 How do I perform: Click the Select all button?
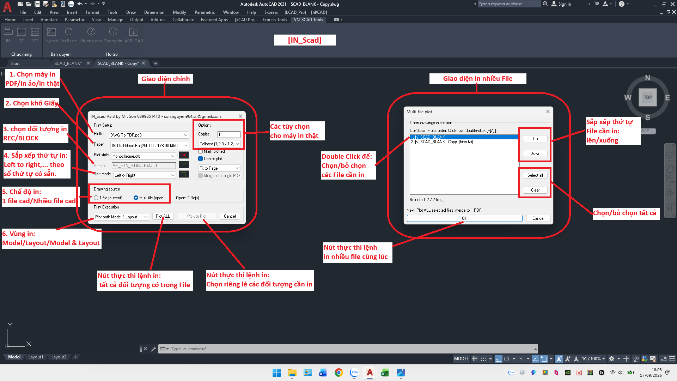coord(535,175)
